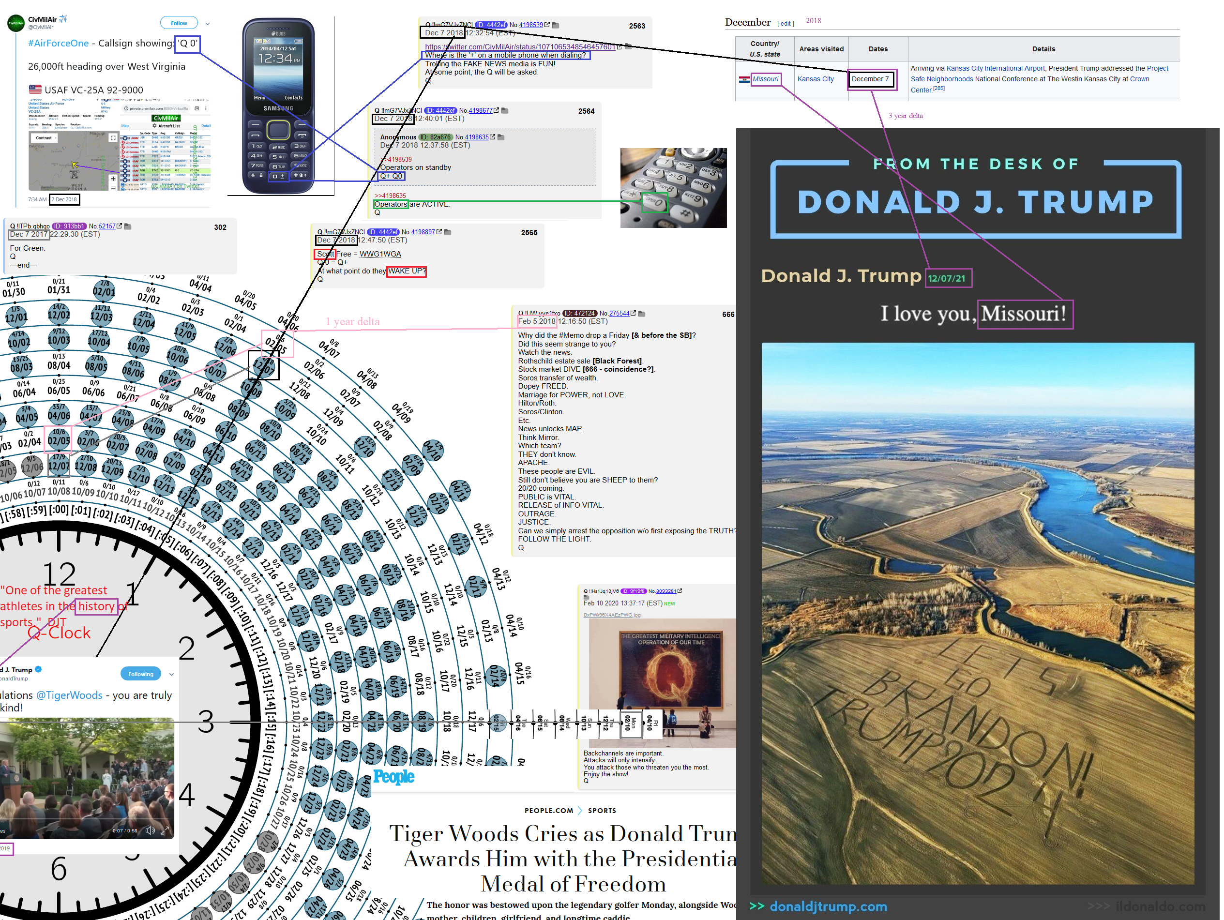1224x920 pixels.
Task: Click the ID: 82a676 badge on Anonymous post
Action: tap(436, 137)
